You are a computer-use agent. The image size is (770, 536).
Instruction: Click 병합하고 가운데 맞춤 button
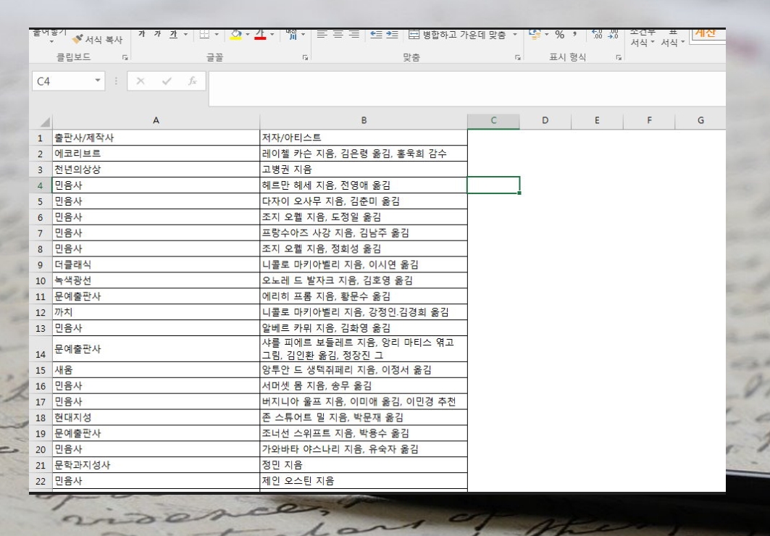(457, 34)
